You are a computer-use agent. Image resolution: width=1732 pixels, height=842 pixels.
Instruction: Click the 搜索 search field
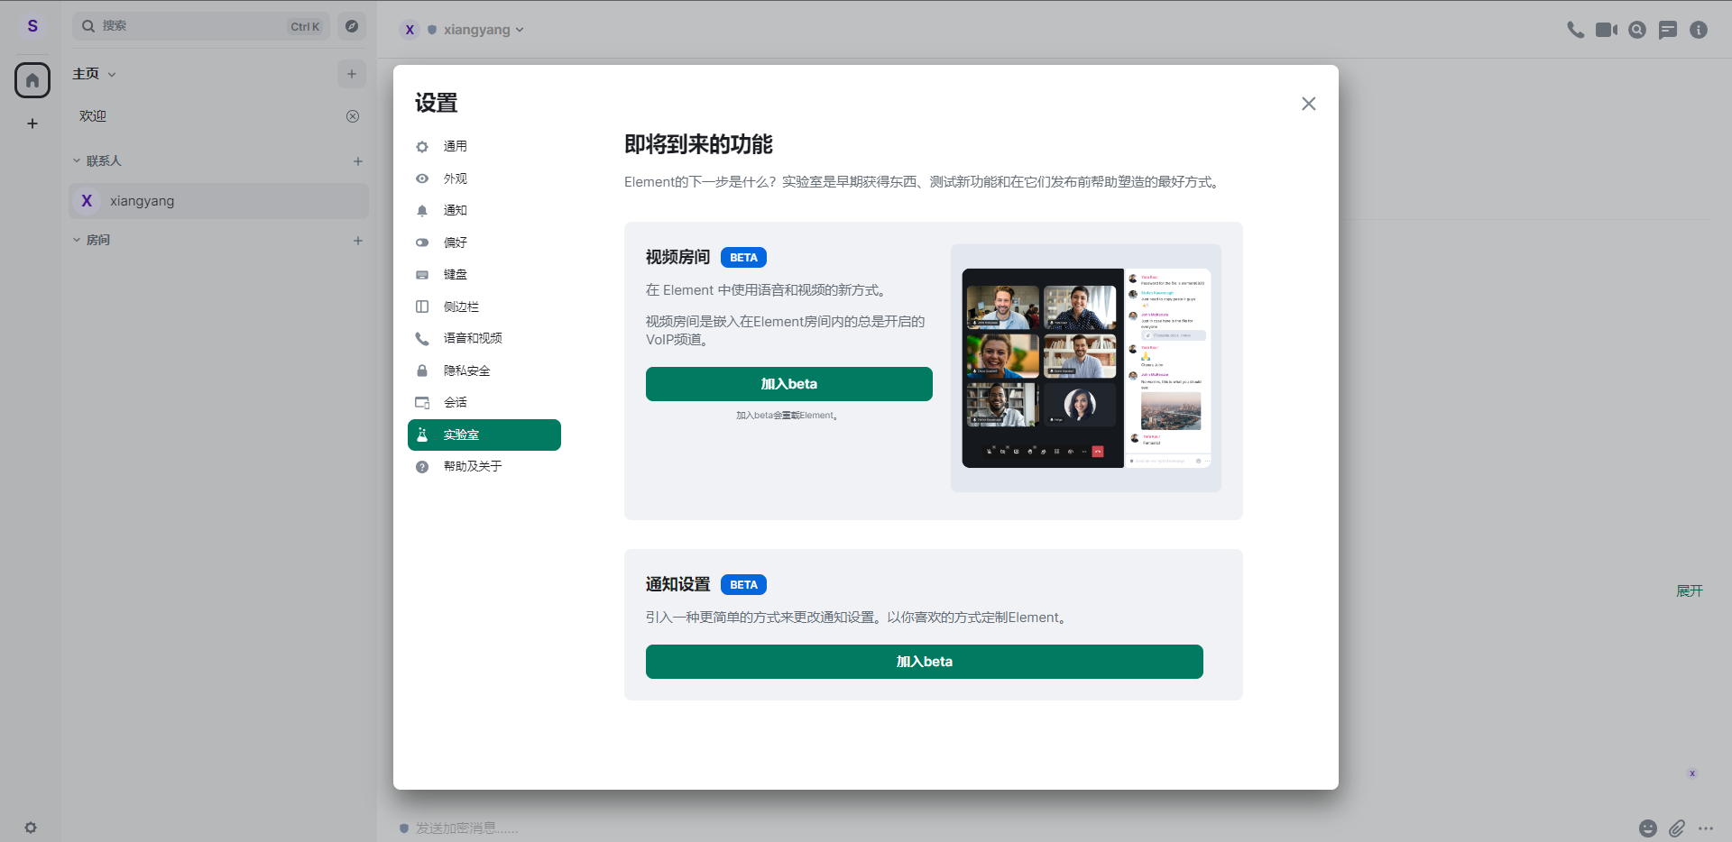[201, 26]
